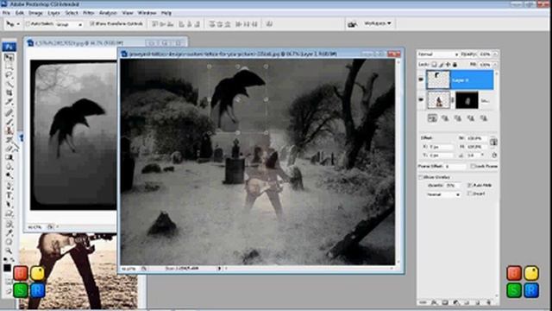
Task: Select the Gradient tool
Action: 9,157
